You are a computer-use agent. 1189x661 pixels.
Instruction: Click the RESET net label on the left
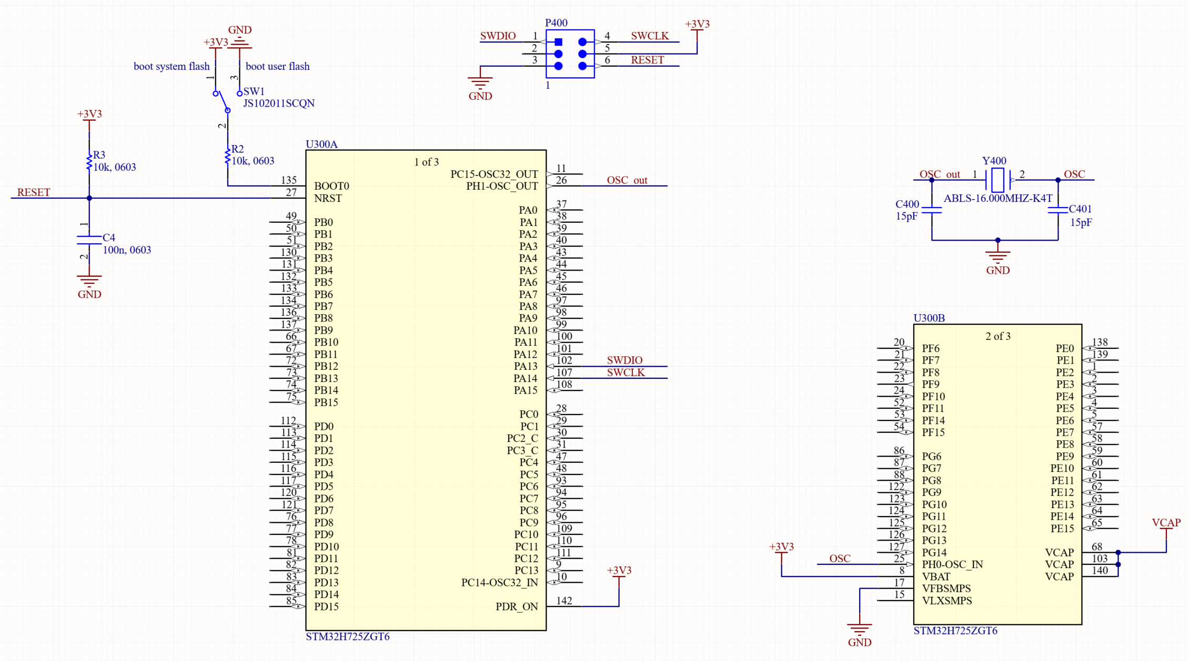pyautogui.click(x=33, y=193)
